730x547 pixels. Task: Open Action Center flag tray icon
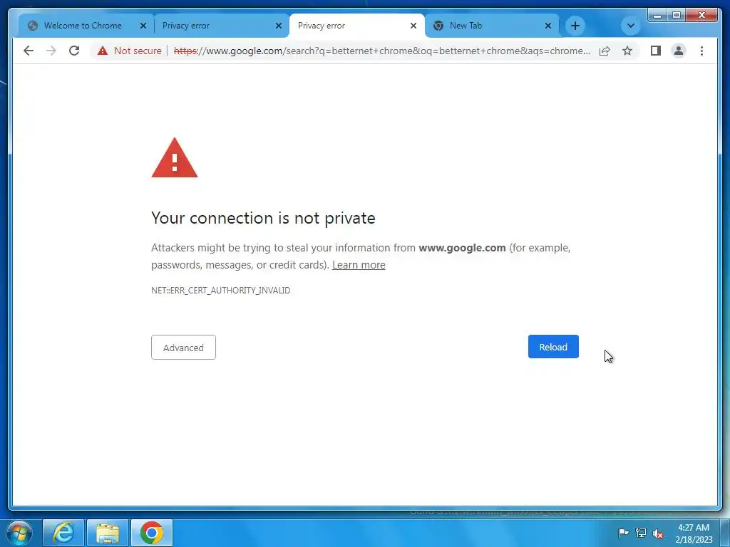[x=623, y=533]
